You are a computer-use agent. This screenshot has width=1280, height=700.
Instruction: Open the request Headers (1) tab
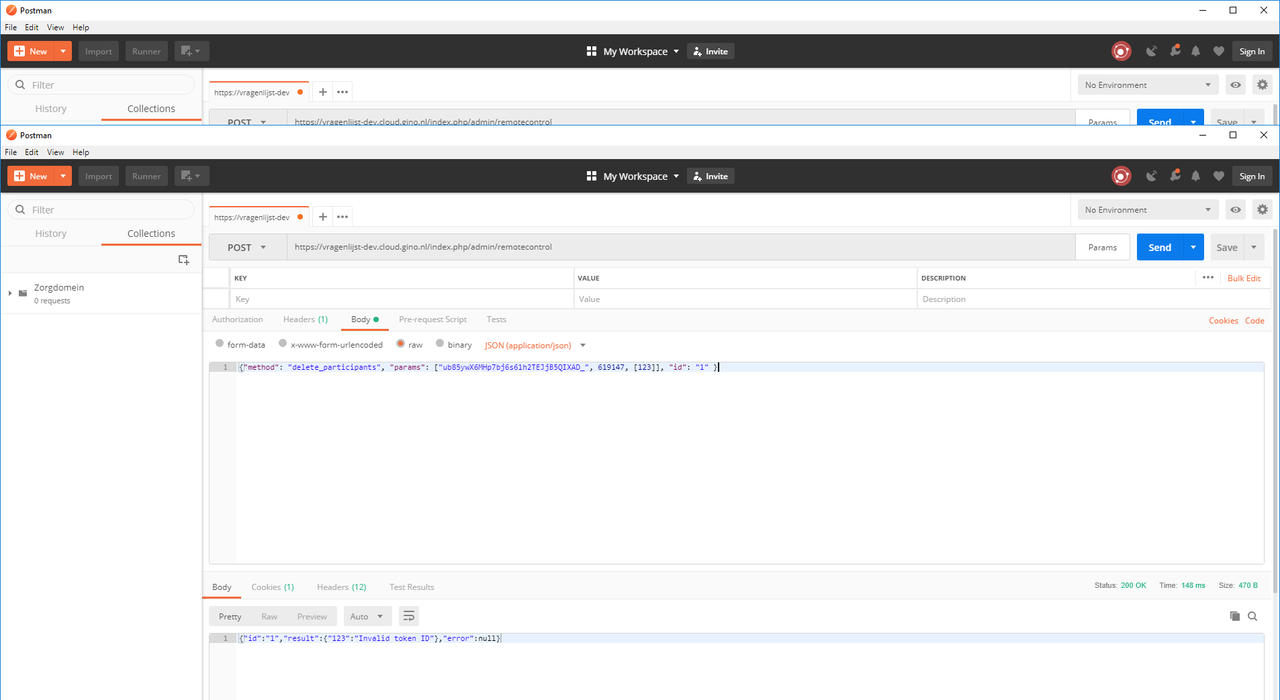(x=305, y=319)
